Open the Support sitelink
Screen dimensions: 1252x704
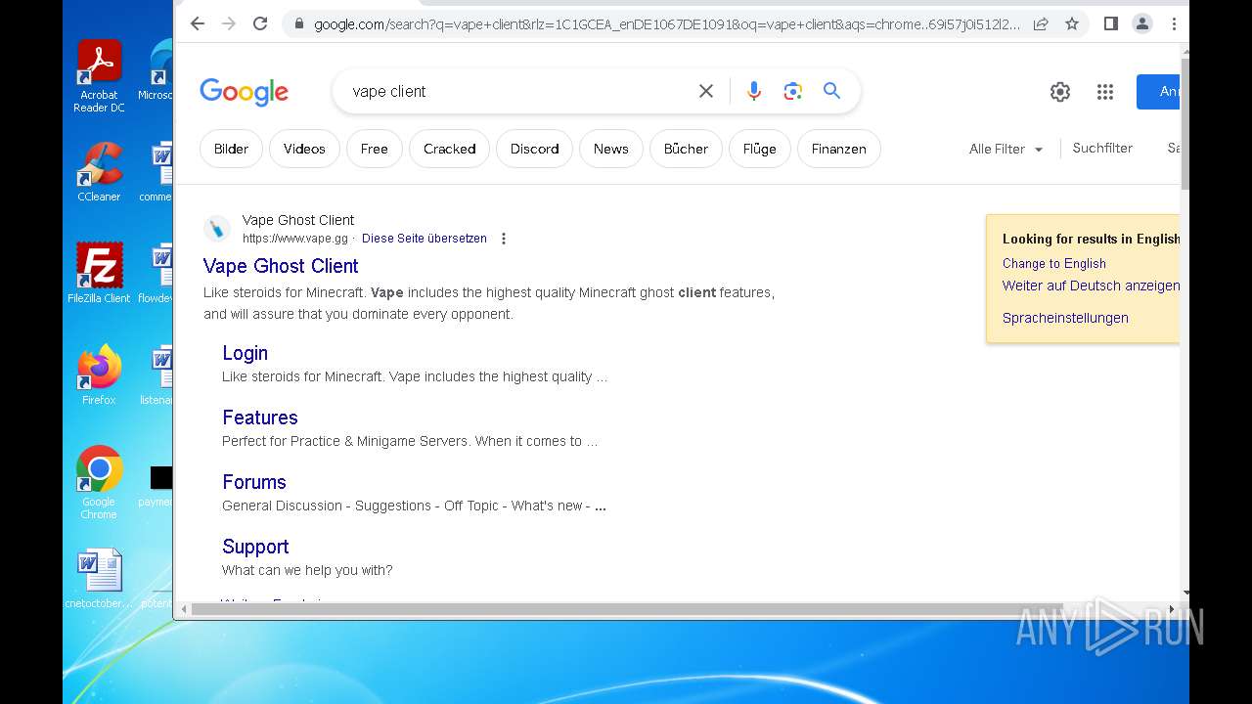(x=255, y=547)
